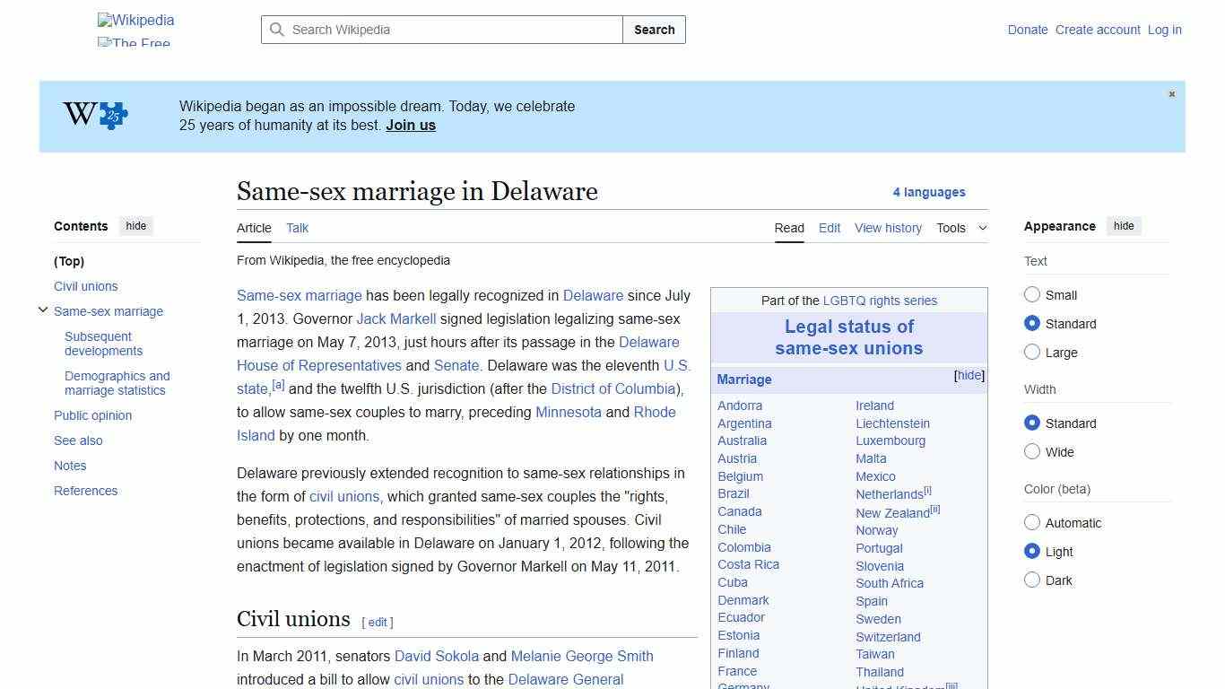1225x689 pixels.
Task: Switch to the Talk tab
Action: pos(297,228)
